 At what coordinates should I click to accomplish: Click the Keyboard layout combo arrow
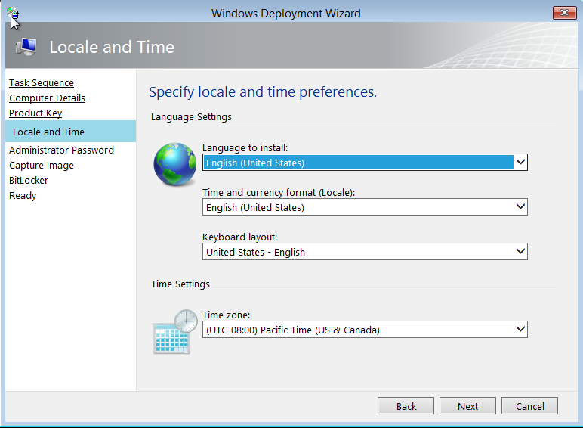pyautogui.click(x=520, y=251)
